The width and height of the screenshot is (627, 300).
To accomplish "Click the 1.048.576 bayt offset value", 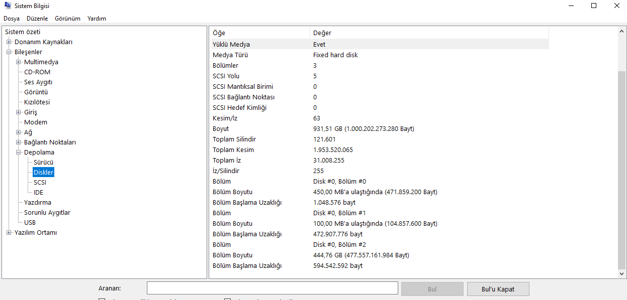I will pos(334,203).
